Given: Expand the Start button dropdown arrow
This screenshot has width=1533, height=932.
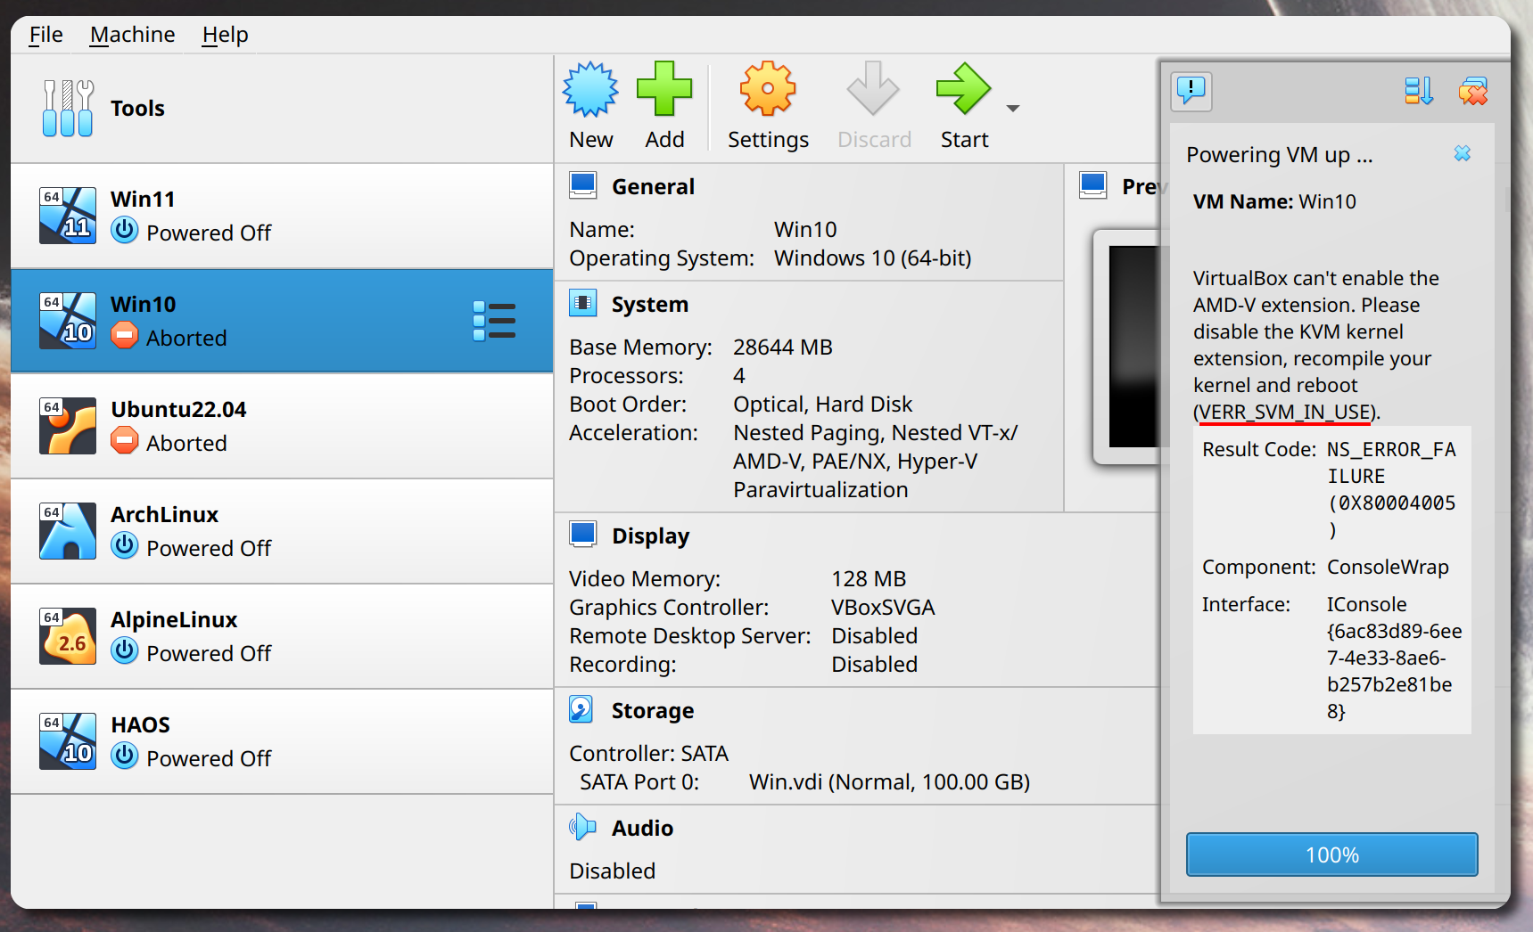Looking at the screenshot, I should pos(1013,109).
